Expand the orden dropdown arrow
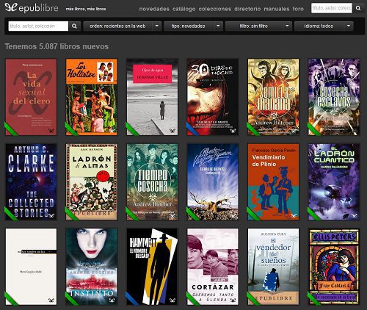 pos(157,26)
